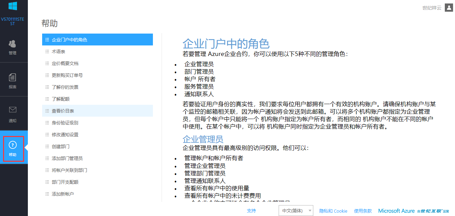
Task: Click the 支持 support link
Action: tap(251, 211)
